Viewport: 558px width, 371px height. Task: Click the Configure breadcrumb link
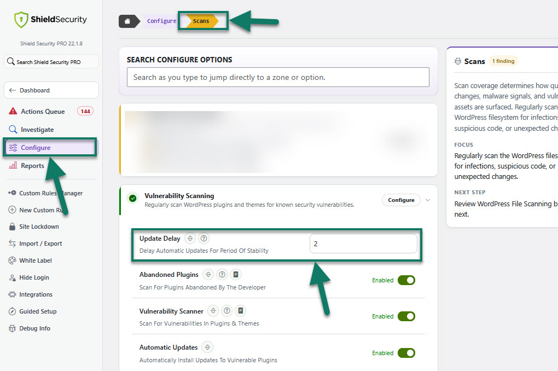[161, 21]
